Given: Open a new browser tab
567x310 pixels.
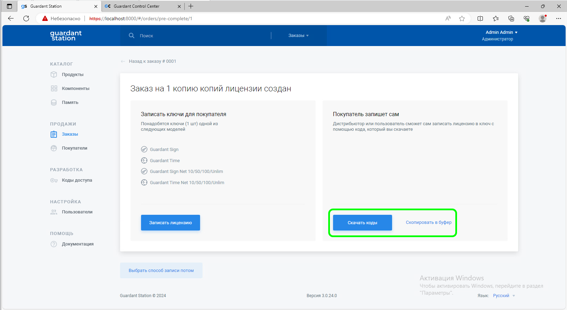Looking at the screenshot, I should (191, 6).
